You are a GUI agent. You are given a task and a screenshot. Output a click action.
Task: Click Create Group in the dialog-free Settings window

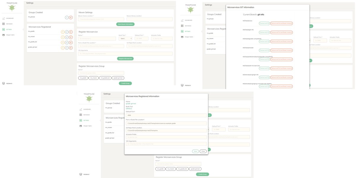[x=125, y=83]
